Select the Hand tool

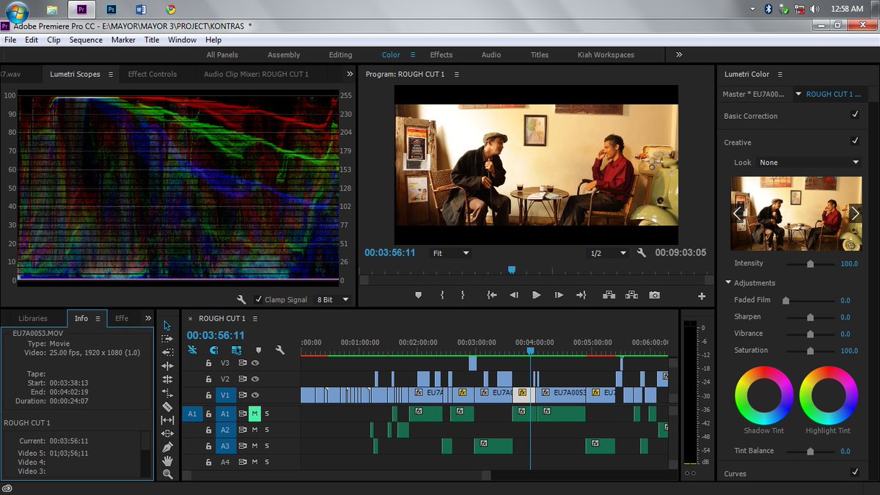[167, 461]
